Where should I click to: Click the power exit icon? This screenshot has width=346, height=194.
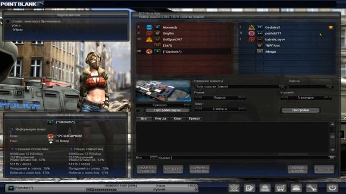click(x=332, y=188)
